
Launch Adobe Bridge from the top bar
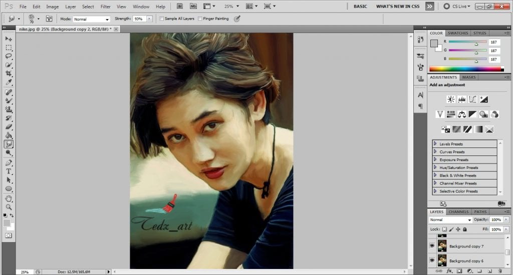[180, 6]
